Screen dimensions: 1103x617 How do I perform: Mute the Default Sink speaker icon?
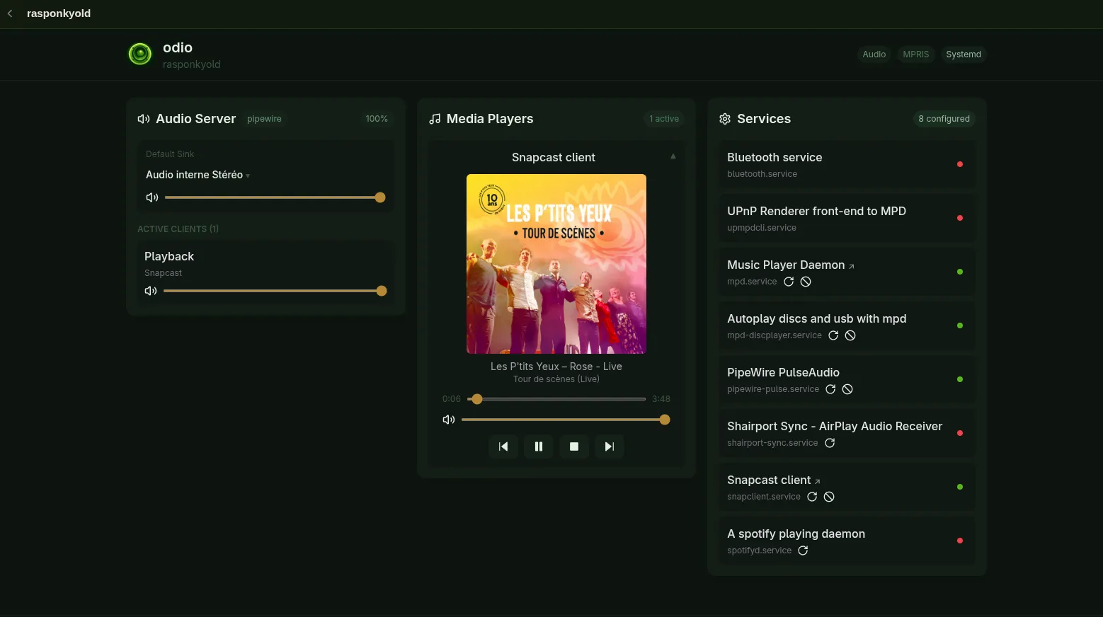pyautogui.click(x=152, y=197)
